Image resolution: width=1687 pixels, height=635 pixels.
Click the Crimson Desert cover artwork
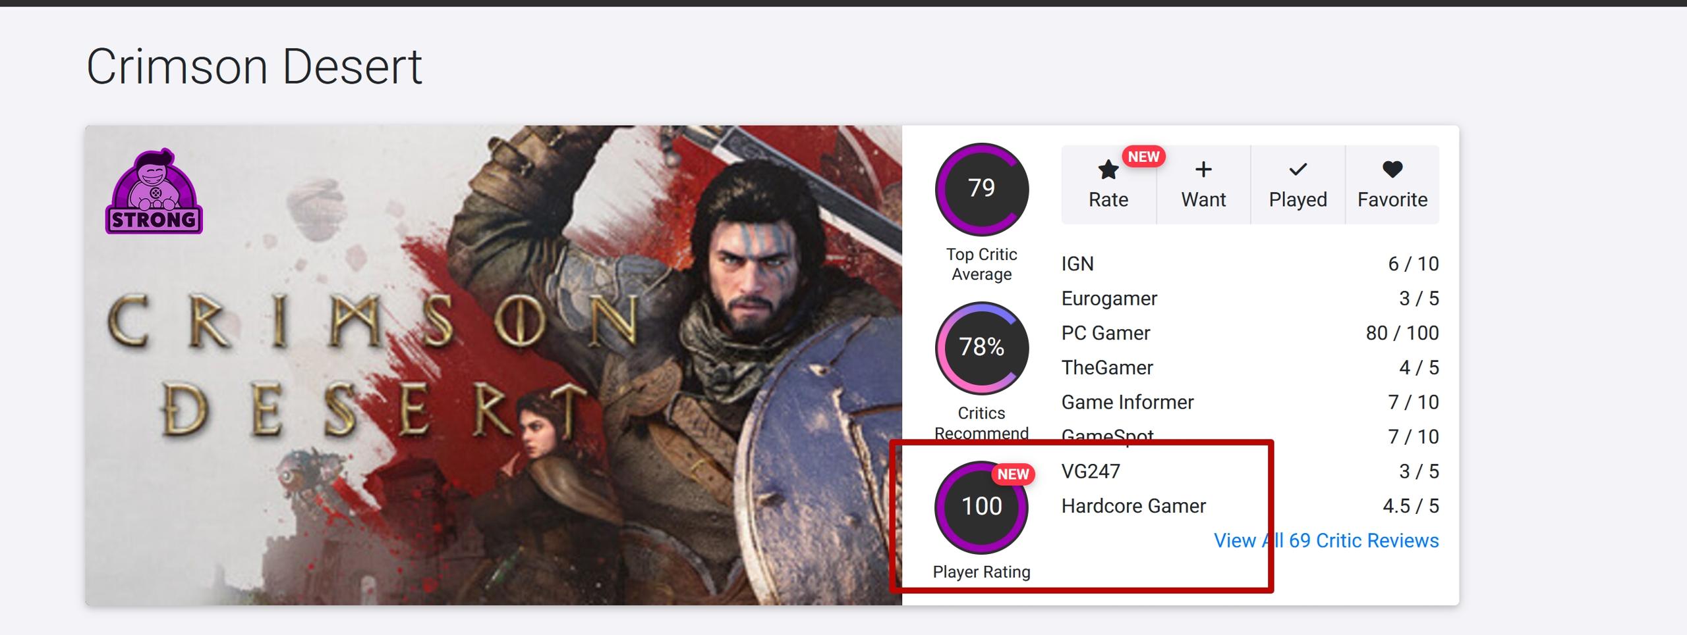493,365
